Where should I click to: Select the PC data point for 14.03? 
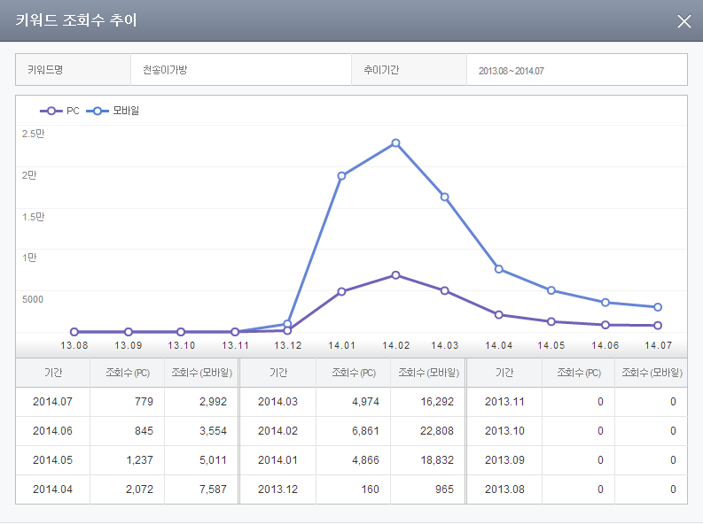coord(445,290)
